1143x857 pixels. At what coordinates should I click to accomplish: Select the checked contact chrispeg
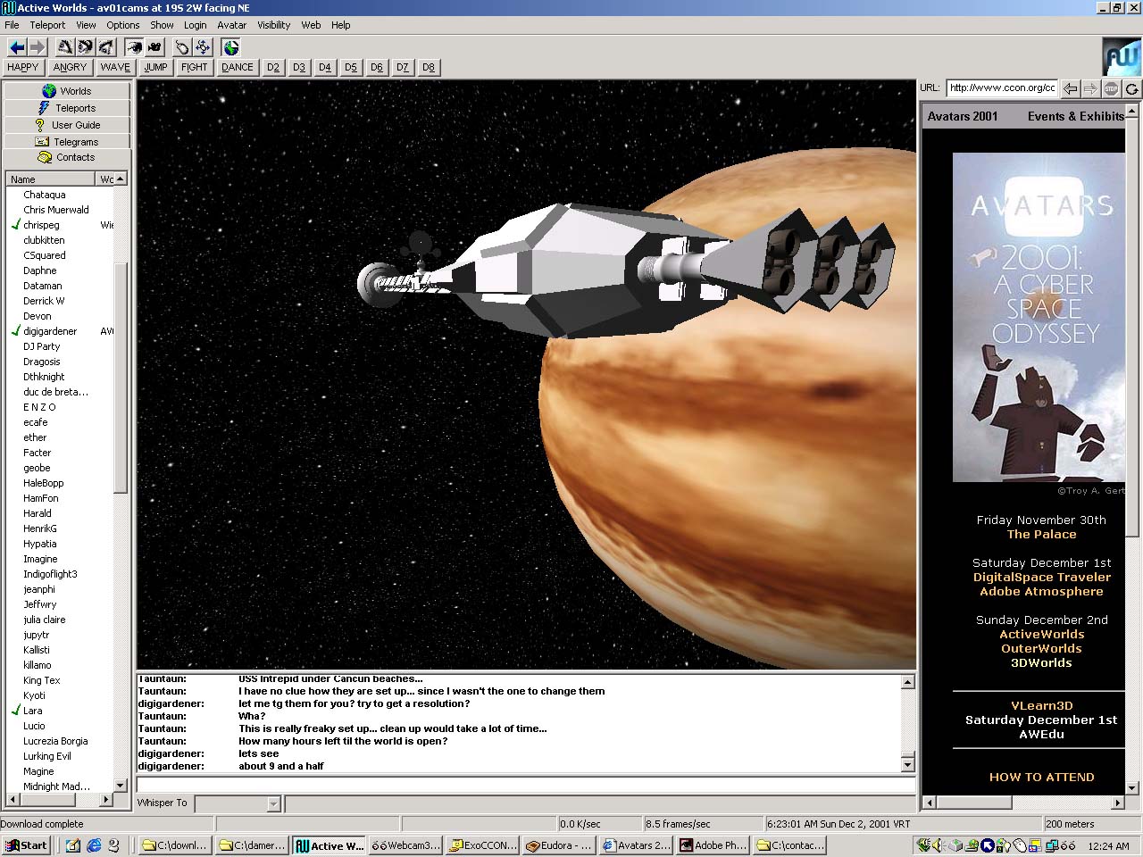(x=41, y=225)
